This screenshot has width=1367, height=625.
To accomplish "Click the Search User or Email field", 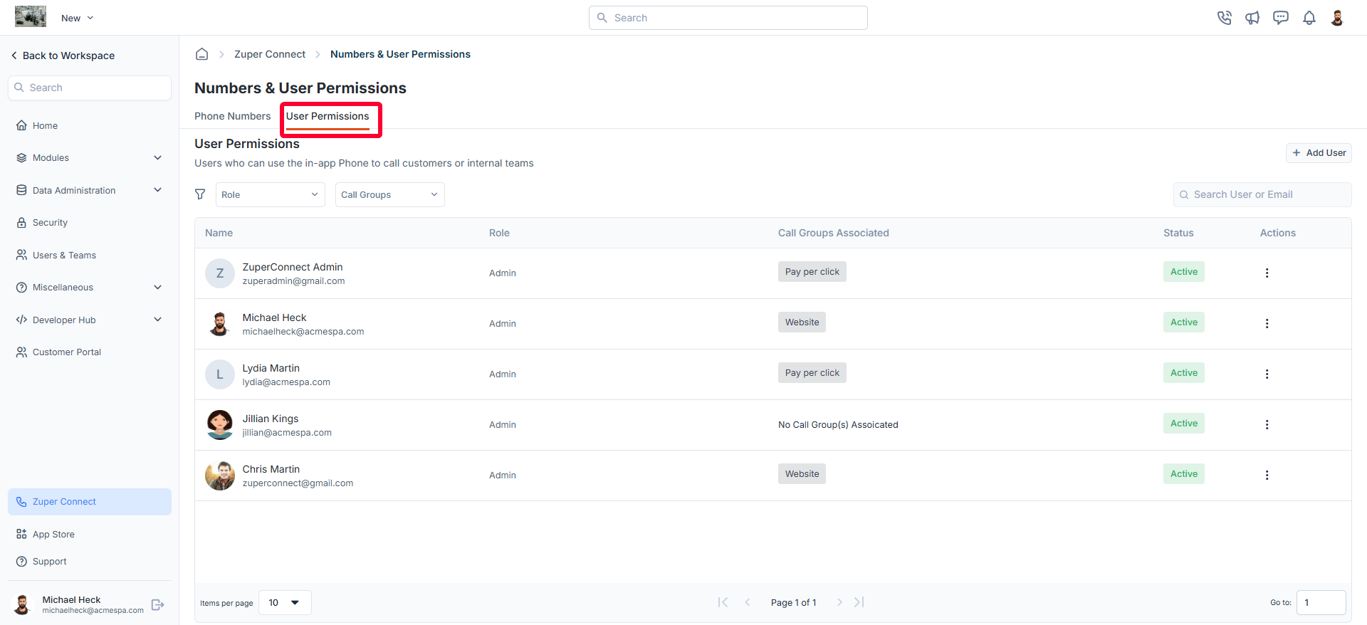I will pos(1262,194).
